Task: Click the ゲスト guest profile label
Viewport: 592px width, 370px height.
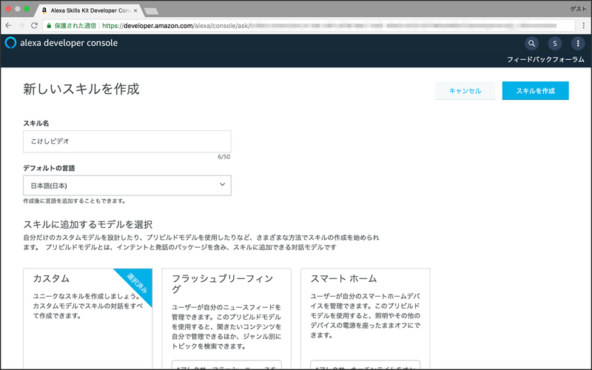Action: 578,9
